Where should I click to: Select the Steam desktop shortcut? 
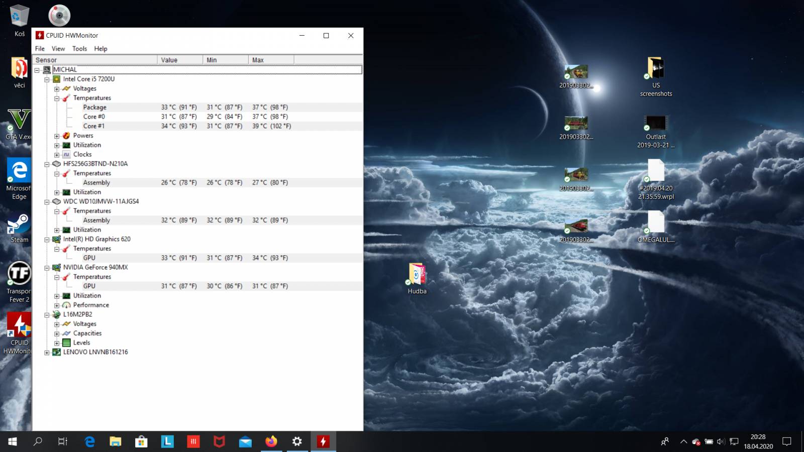pos(19,229)
